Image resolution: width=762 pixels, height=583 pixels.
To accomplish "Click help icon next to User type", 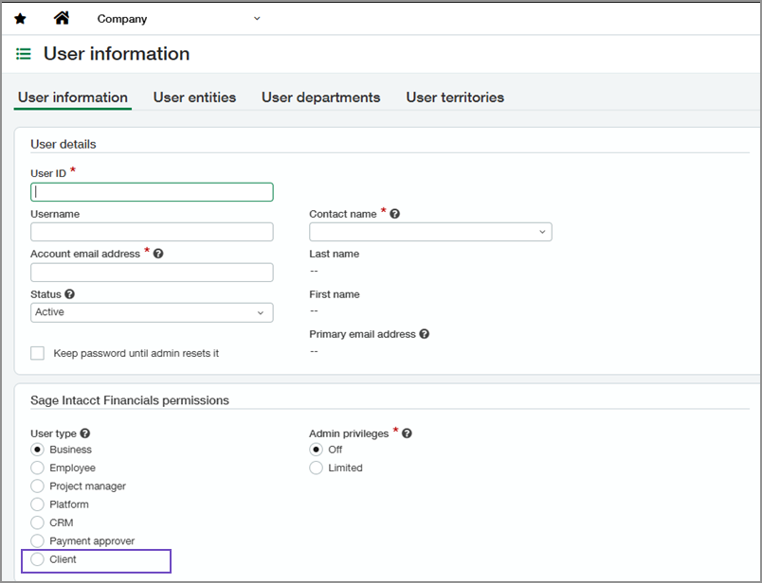I will pos(85,433).
